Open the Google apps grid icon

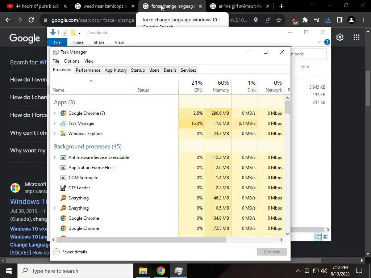coord(357,37)
